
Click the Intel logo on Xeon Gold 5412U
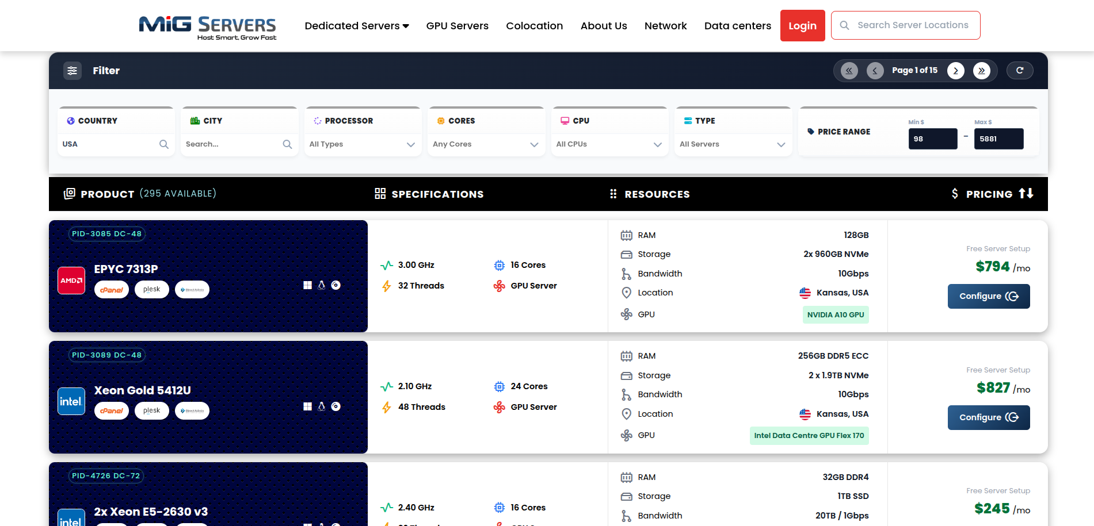71,401
